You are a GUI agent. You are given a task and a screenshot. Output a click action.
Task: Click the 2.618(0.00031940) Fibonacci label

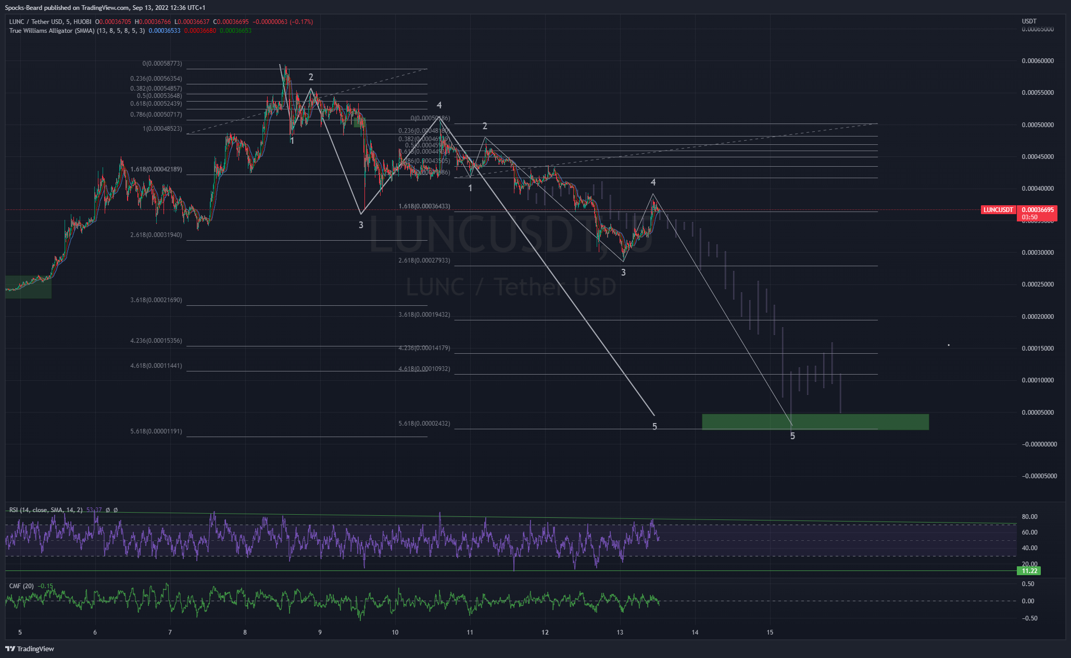156,235
